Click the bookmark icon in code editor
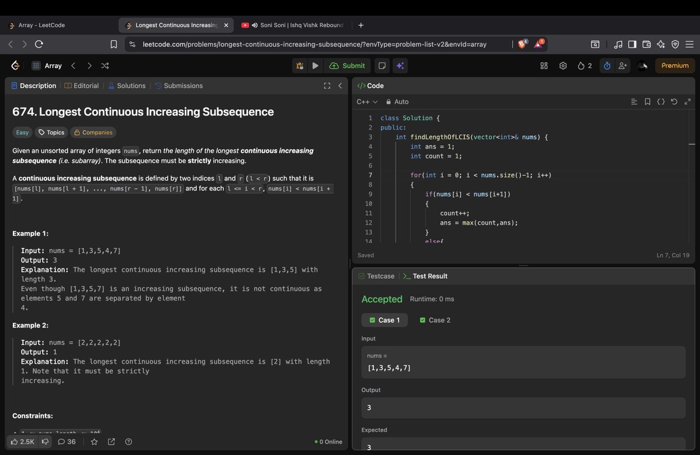Viewport: 700px width, 455px height. click(647, 101)
